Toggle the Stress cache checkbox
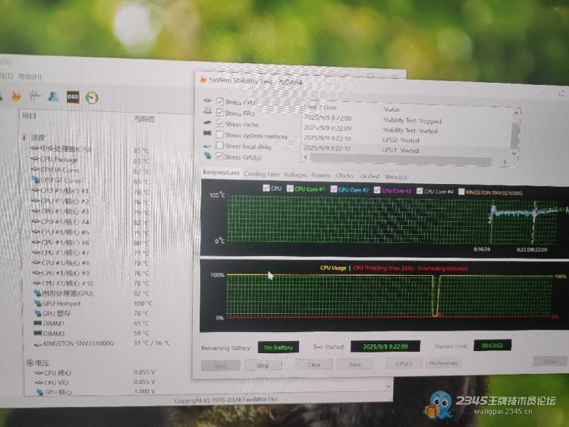The width and height of the screenshot is (569, 427). 219,124
